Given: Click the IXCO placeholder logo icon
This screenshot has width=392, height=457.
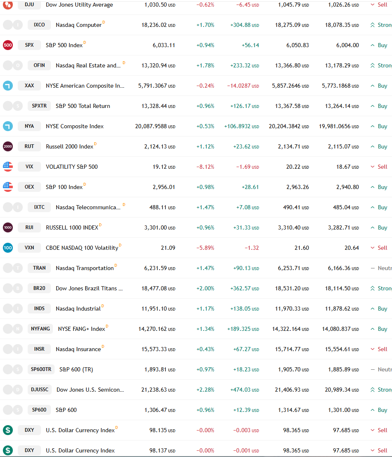Looking at the screenshot, I should coord(13,25).
